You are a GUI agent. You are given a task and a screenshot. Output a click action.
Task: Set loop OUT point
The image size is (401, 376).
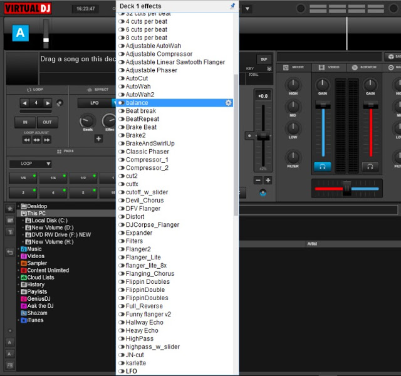click(48, 122)
